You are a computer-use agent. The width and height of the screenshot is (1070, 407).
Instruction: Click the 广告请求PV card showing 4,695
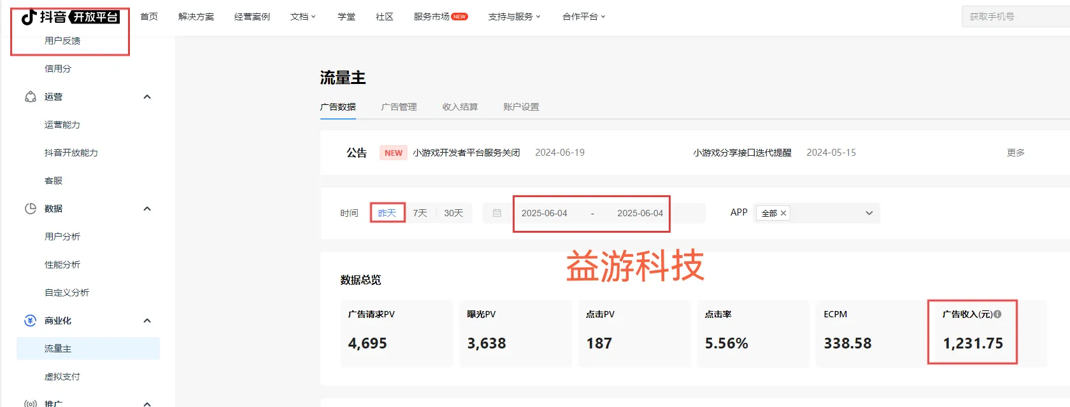click(x=396, y=333)
